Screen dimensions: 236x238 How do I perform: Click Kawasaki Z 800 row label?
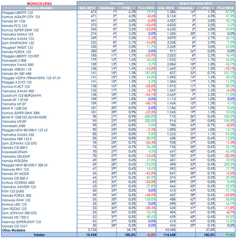(x=14, y=60)
